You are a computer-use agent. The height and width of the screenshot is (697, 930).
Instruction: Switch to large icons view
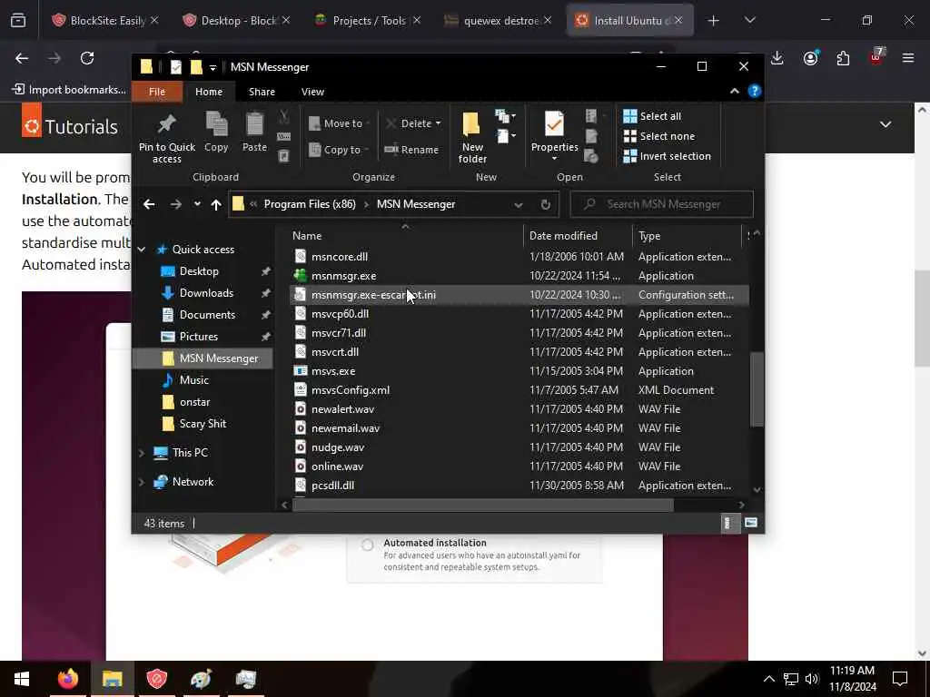point(751,524)
